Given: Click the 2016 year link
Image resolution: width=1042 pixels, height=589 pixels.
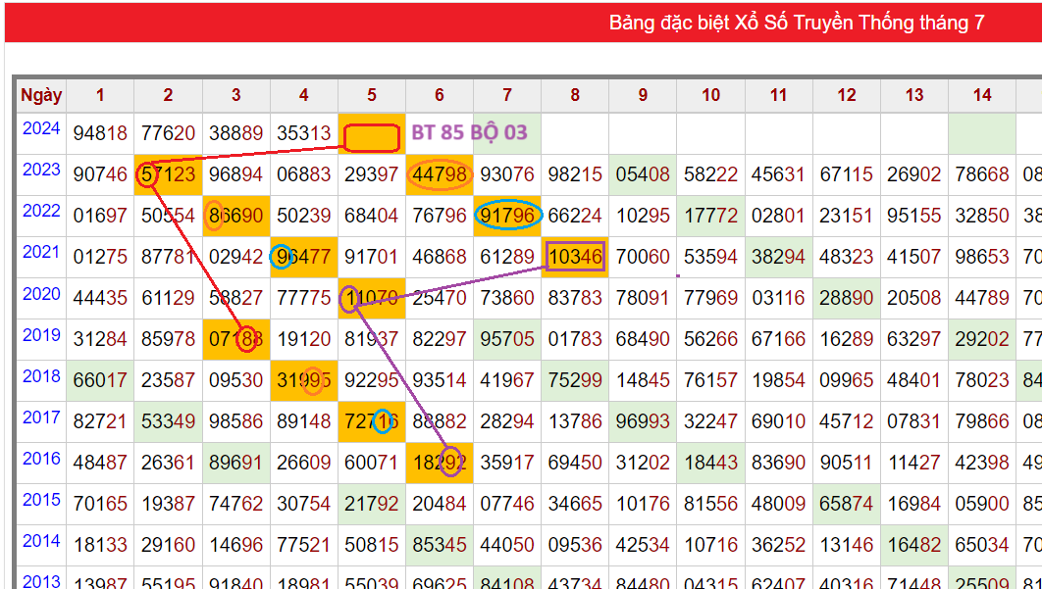Looking at the screenshot, I should (x=41, y=459).
